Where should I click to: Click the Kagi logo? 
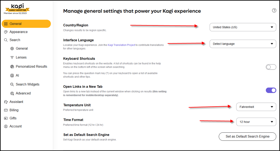pyautogui.click(x=17, y=6)
